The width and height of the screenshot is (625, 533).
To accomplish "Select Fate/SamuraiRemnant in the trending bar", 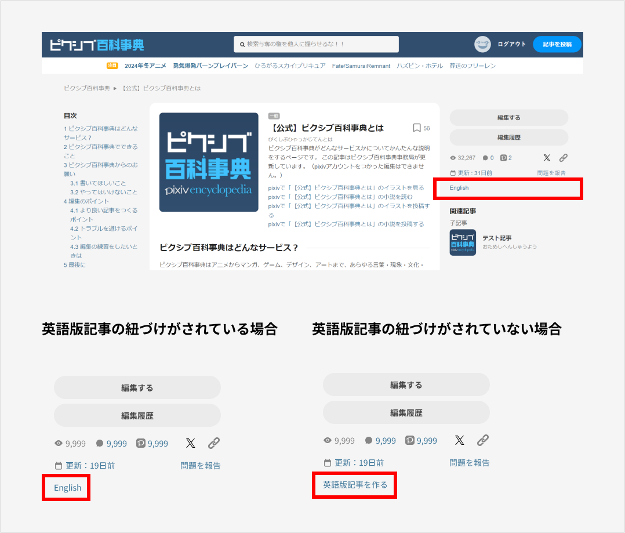I will [x=361, y=66].
